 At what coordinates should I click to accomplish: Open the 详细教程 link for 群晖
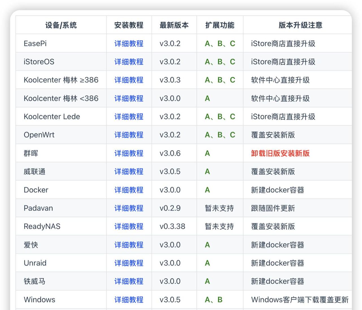click(129, 153)
